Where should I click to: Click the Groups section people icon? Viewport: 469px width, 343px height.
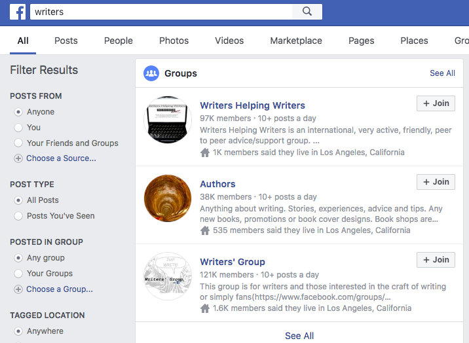point(151,73)
